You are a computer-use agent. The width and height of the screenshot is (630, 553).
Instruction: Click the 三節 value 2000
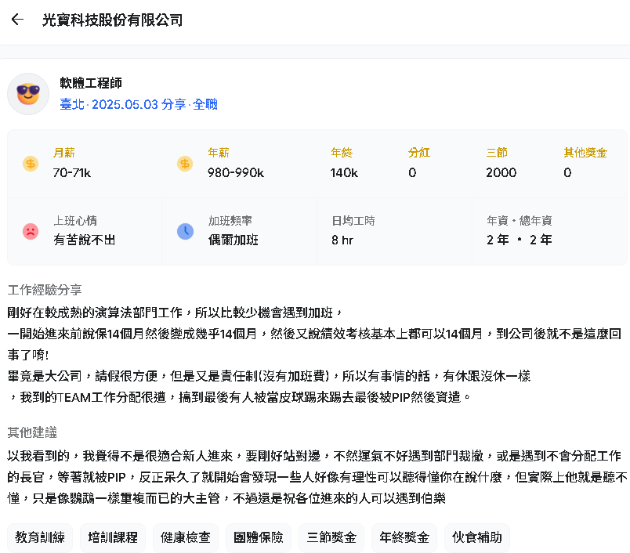[x=501, y=172]
